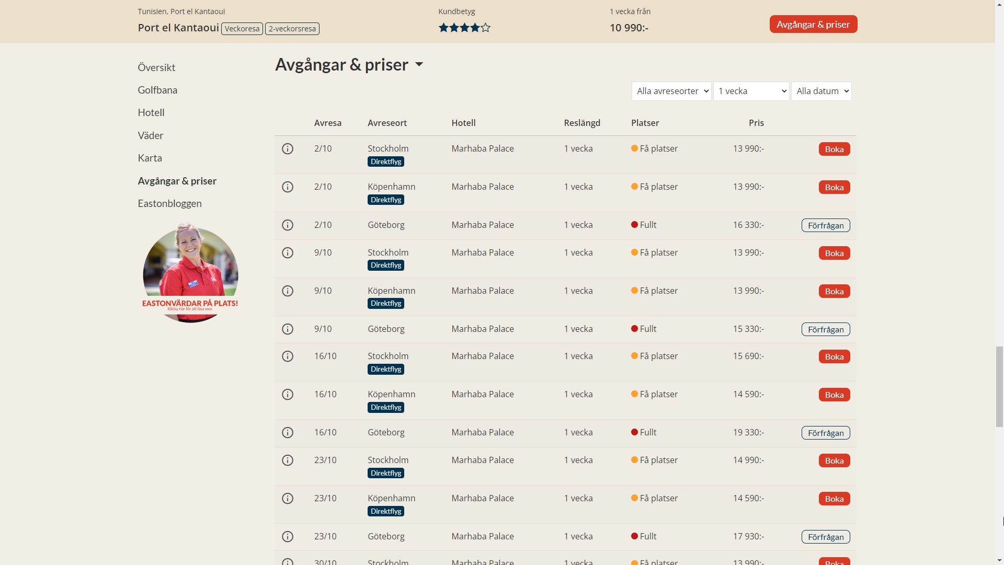Click info icon for 23/10 Göteborg row
This screenshot has width=1004, height=565.
click(x=288, y=537)
